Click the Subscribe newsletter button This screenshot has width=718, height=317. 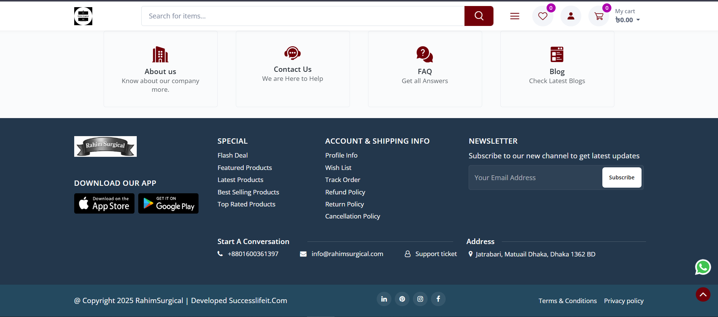coord(622,177)
